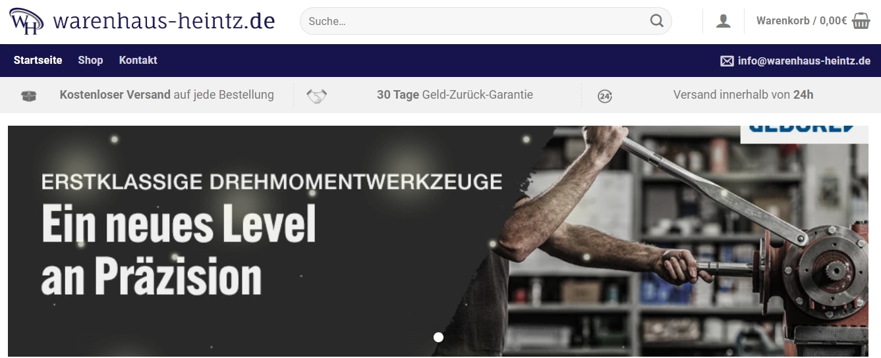Click the WH logo emblem
The height and width of the screenshot is (358, 881).
click(27, 21)
